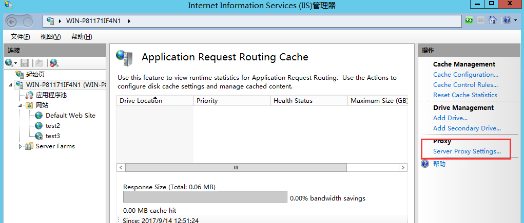
Task: Open Server Proxy Settings... link
Action: click(467, 151)
